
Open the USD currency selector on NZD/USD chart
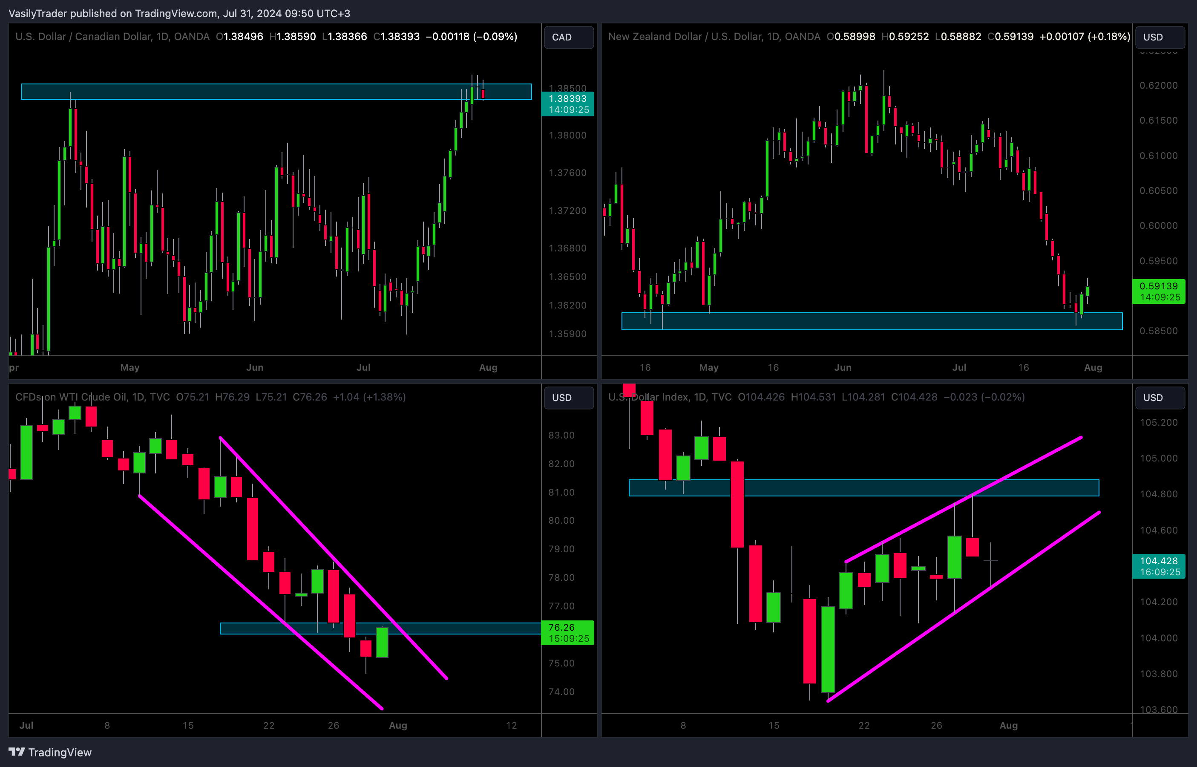pyautogui.click(x=1160, y=37)
